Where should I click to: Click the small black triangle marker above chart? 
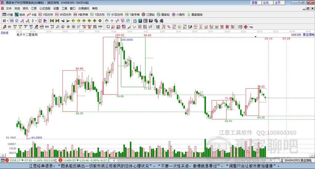(256, 37)
